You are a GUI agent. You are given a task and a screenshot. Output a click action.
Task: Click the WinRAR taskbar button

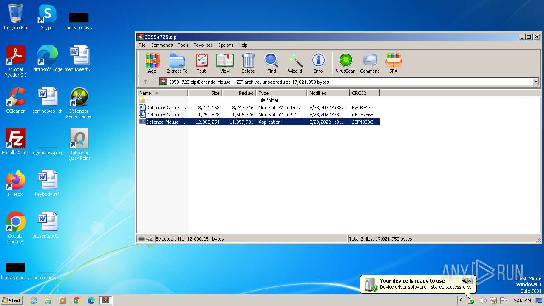[x=105, y=300]
